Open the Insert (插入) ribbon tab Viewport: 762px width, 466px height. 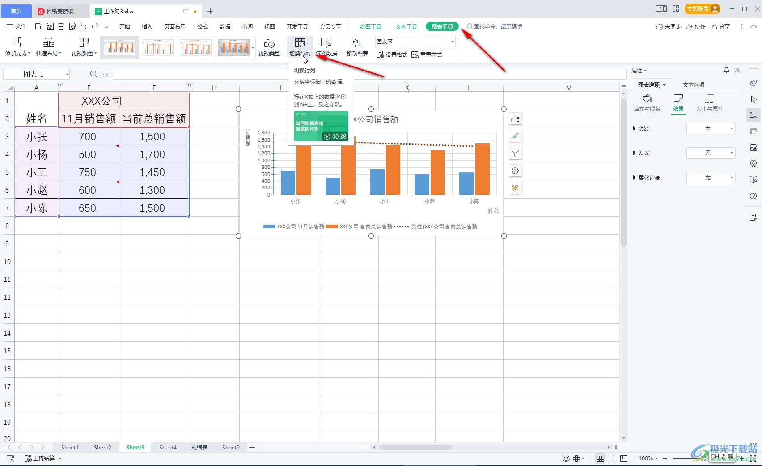(147, 26)
